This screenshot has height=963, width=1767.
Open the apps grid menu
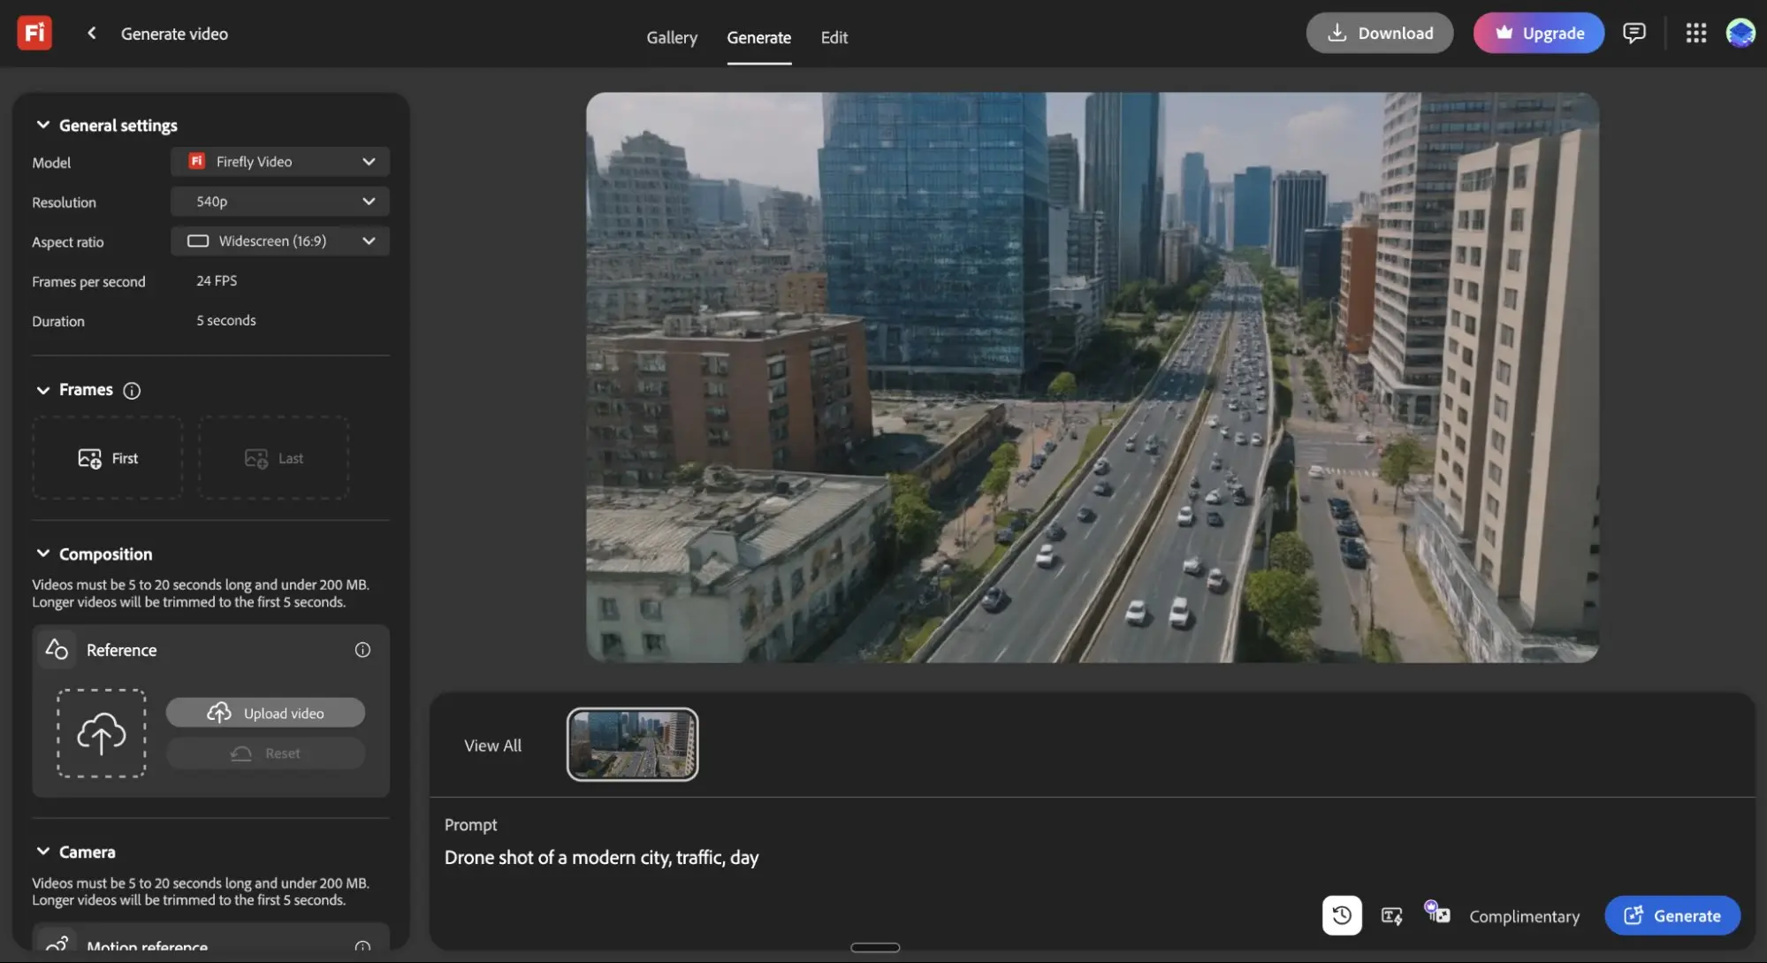point(1695,33)
